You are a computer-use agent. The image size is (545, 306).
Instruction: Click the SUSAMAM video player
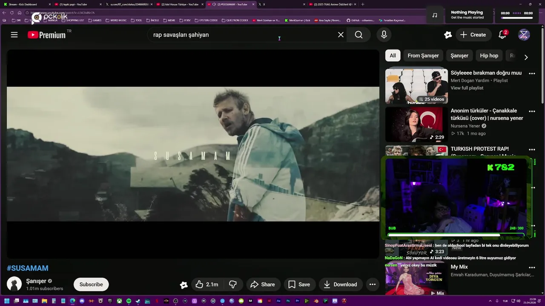[193, 154]
